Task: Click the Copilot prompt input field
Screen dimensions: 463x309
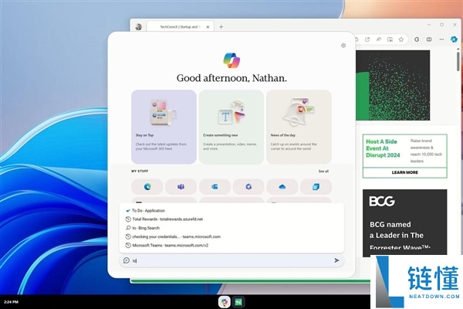Action: coord(231,260)
